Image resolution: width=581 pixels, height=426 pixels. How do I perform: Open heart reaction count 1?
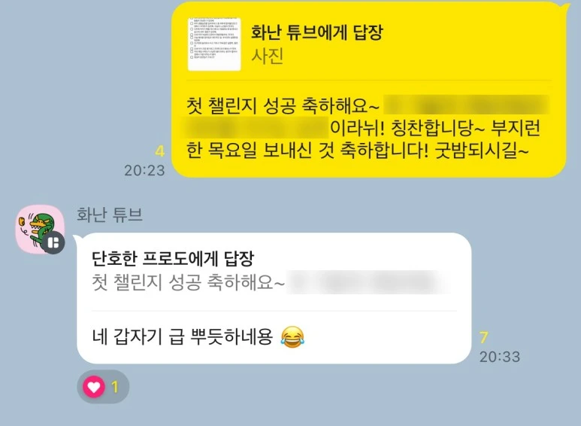115,387
